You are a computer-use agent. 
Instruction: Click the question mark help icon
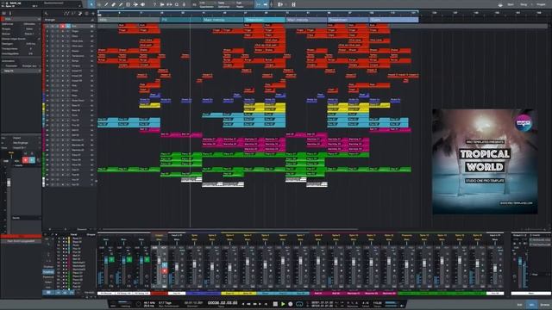pyautogui.click(x=154, y=4)
